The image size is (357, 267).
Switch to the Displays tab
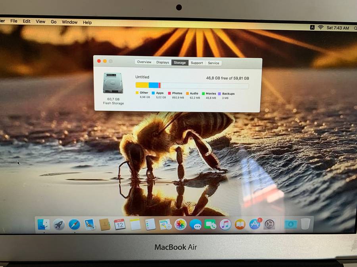[x=162, y=62]
